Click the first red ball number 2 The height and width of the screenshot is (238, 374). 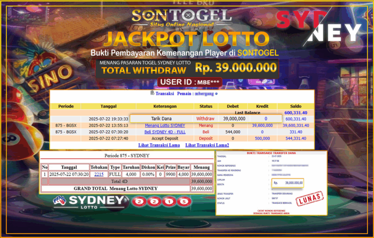[140, 202]
